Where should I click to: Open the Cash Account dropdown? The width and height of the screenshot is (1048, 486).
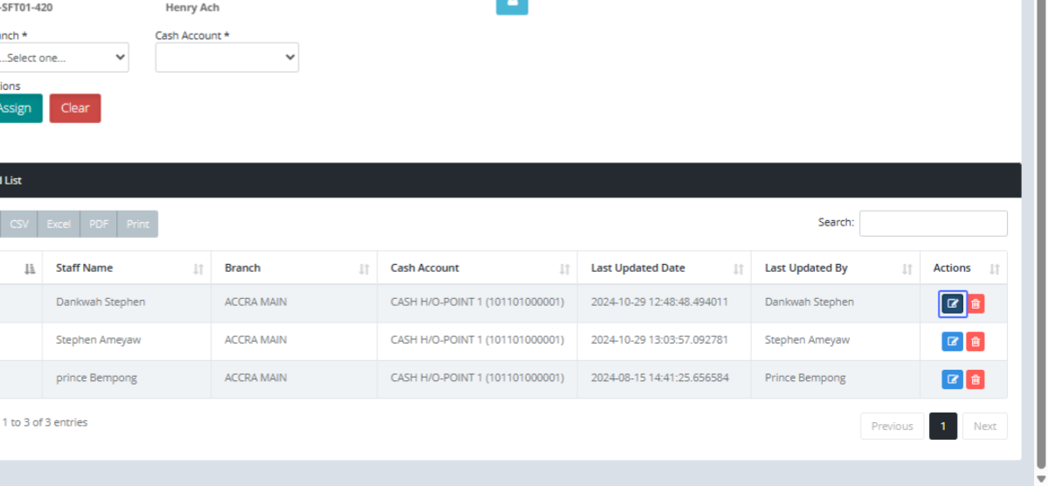point(227,58)
